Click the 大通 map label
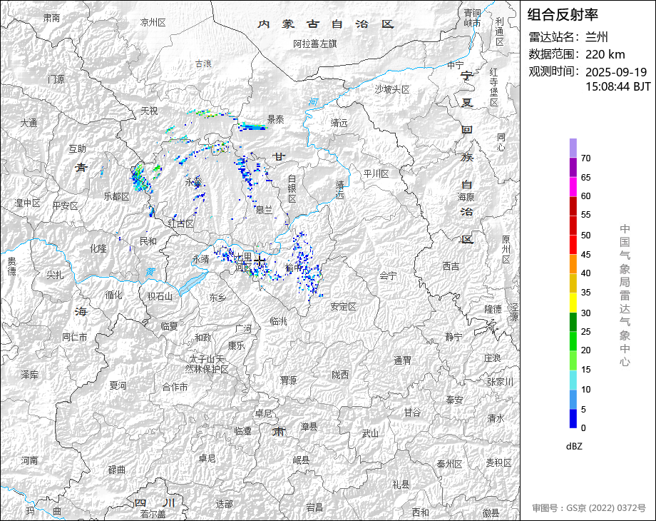 pos(29,123)
